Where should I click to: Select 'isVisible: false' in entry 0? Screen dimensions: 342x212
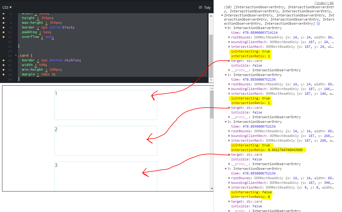(x=246, y=65)
